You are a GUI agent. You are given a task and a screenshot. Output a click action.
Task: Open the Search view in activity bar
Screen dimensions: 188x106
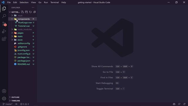click(4, 16)
